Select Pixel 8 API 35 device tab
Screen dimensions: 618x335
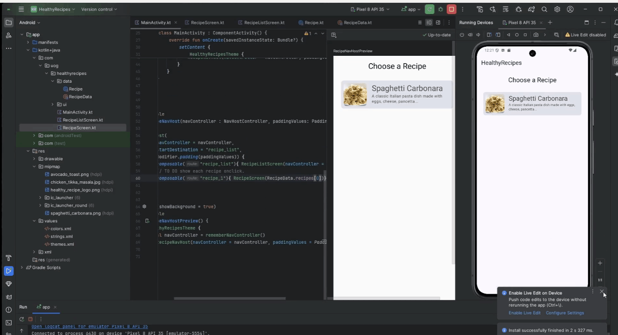(x=522, y=23)
